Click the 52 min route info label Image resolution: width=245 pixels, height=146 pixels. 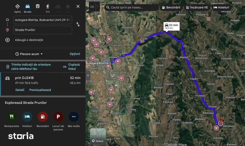pyautogui.click(x=171, y=26)
